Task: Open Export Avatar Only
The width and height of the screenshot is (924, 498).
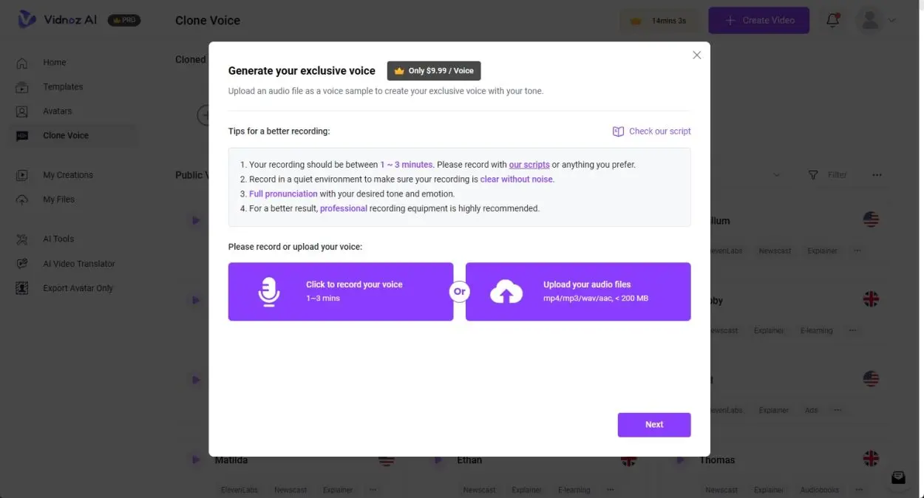Action: [x=23, y=287]
